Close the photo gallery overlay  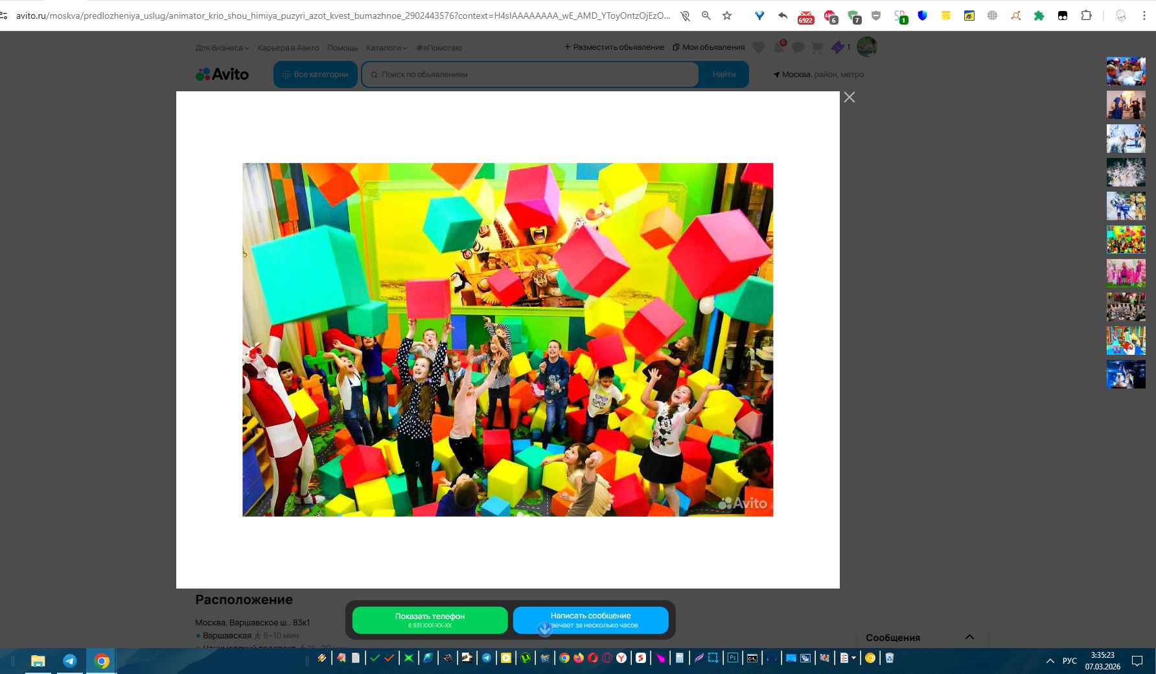tap(849, 97)
